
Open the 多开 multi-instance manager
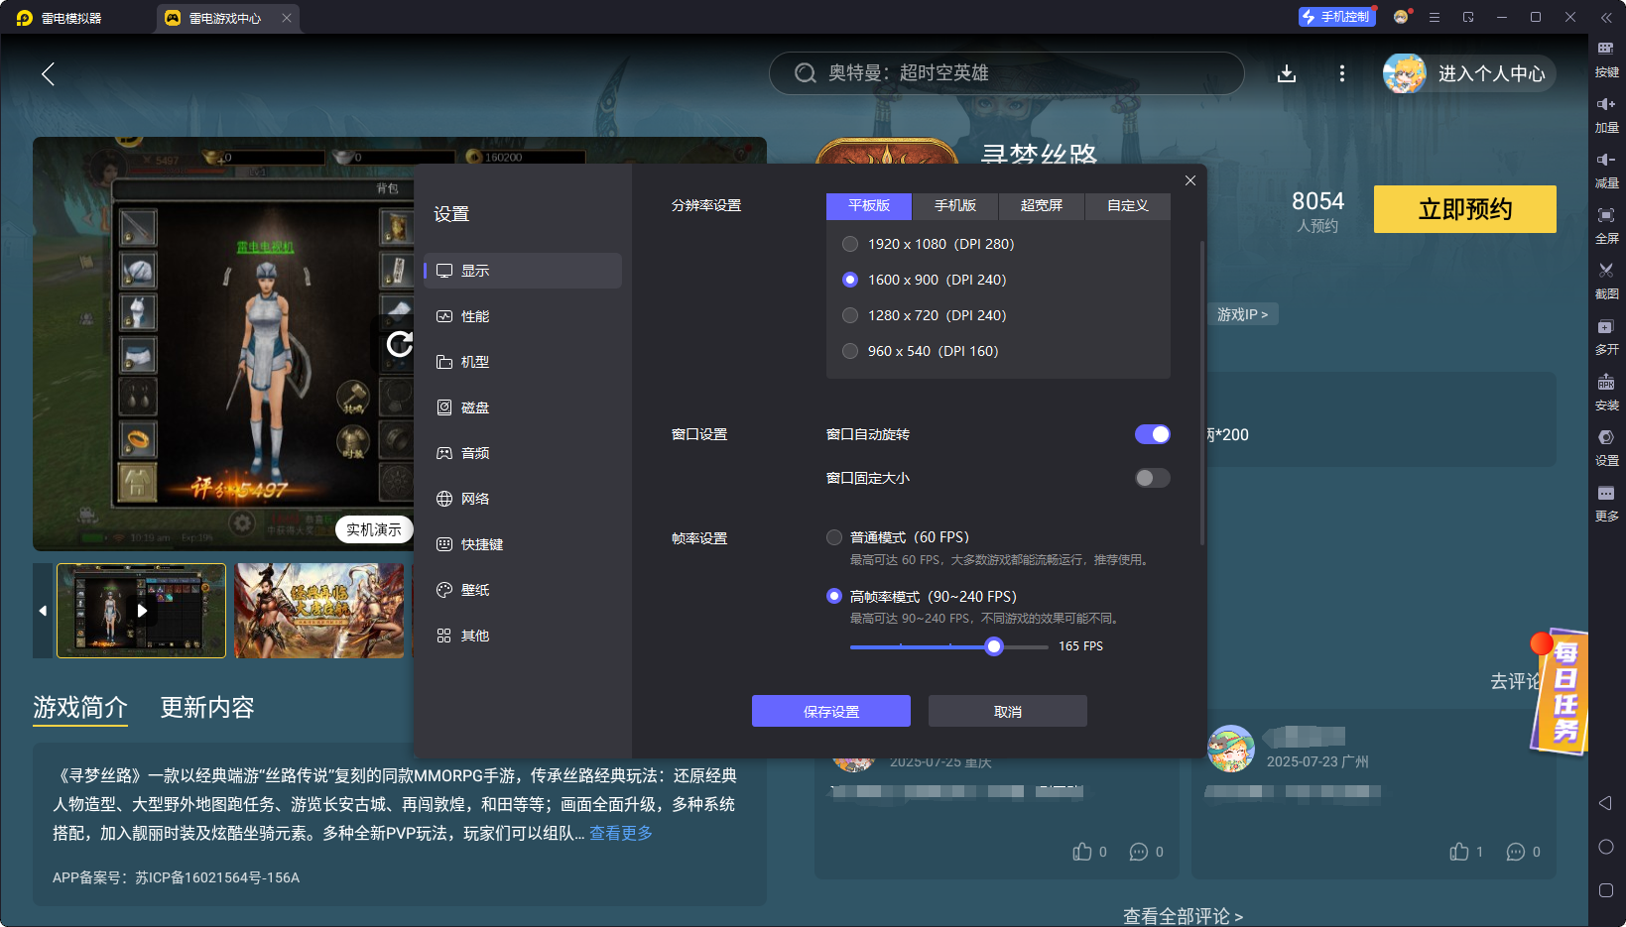1608,337
